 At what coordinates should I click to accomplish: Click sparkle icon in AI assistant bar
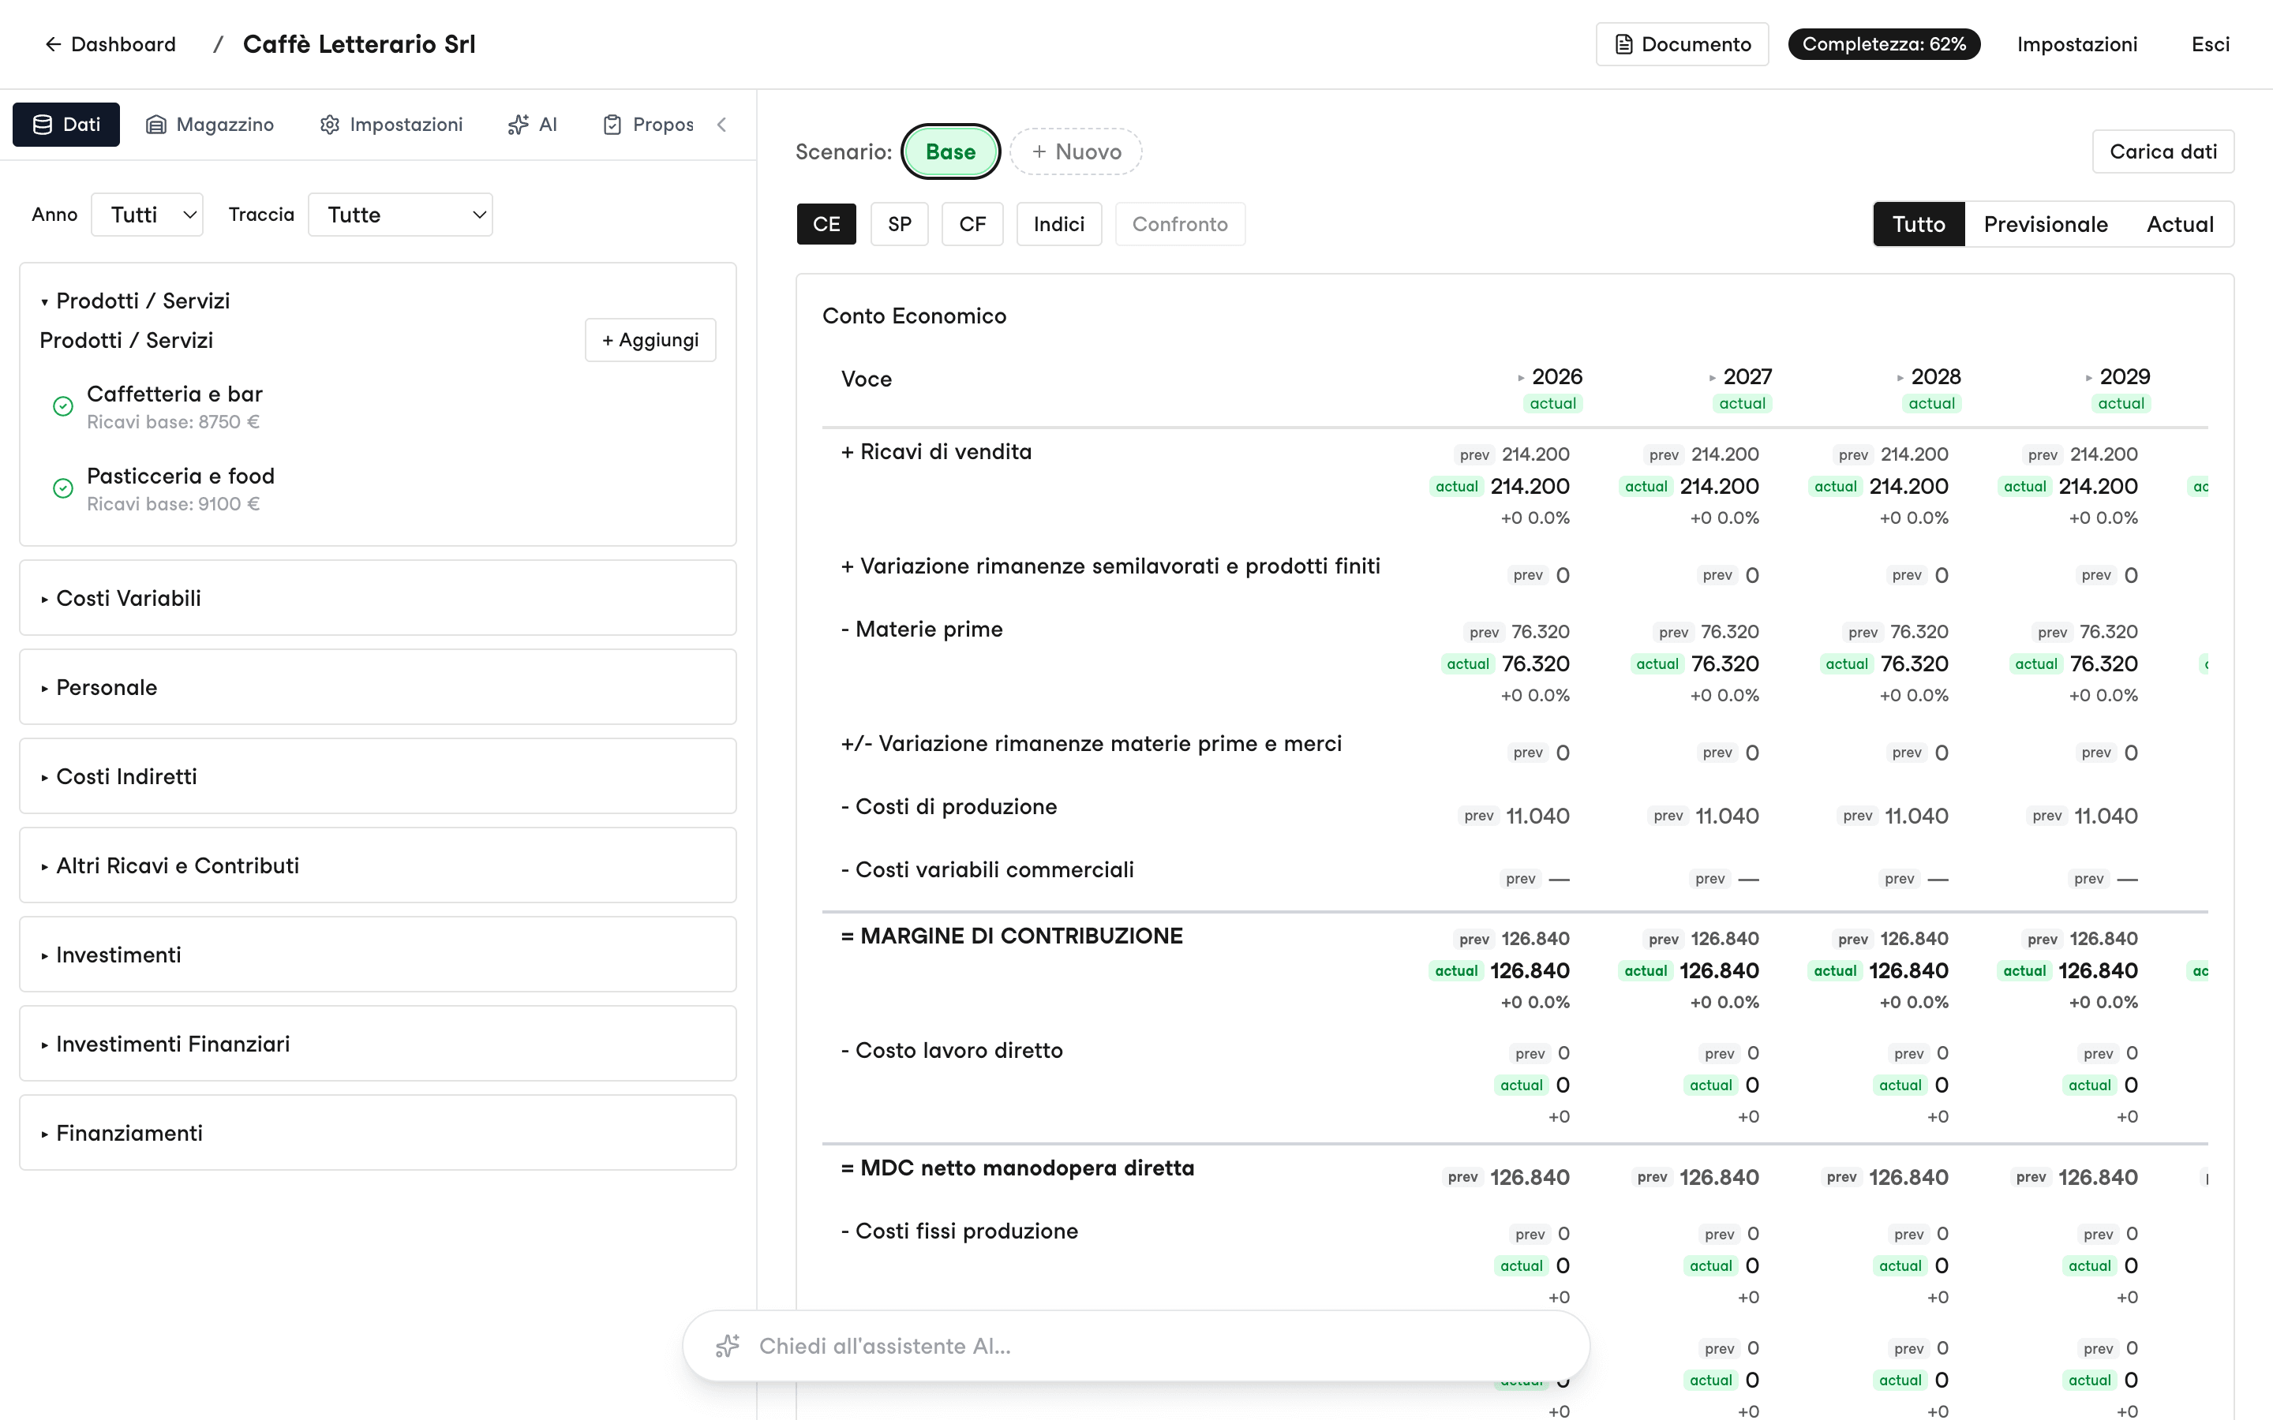click(x=728, y=1346)
